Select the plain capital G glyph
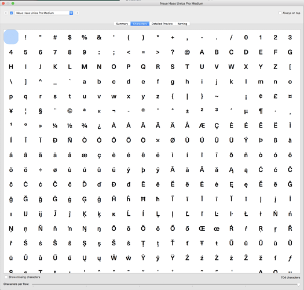 coord(290,52)
